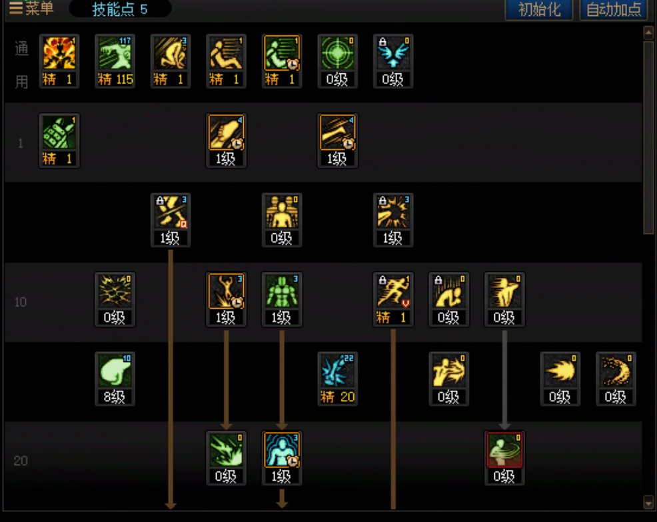This screenshot has height=522, width=657.
Task: Click the scrollbar down arrow
Action: click(648, 502)
